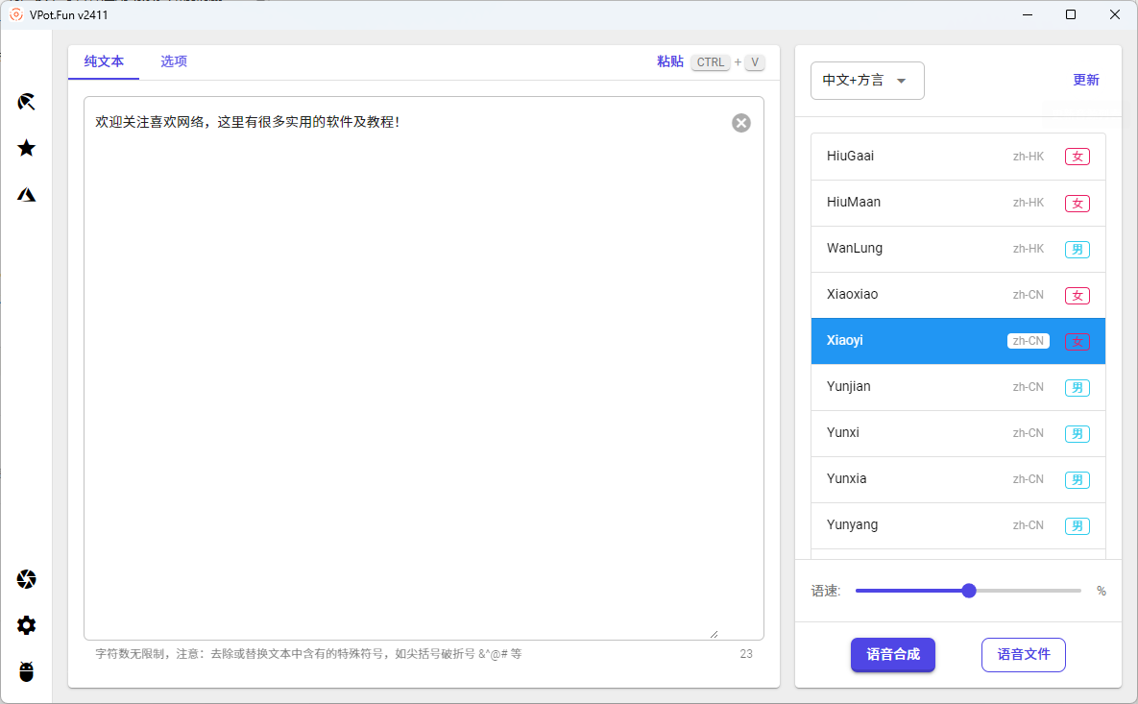Click the 女 badge on HiuGaai row
1138x704 pixels.
pos(1077,157)
